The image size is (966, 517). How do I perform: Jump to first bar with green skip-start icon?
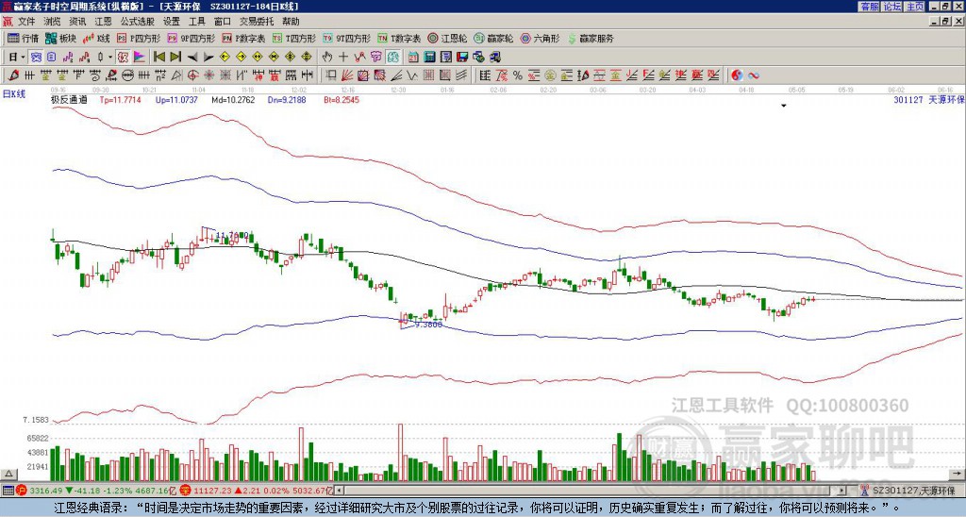point(158,58)
